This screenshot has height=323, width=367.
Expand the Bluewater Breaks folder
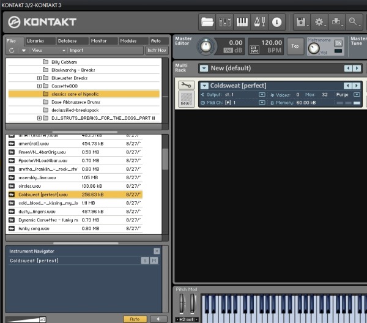click(x=39, y=78)
